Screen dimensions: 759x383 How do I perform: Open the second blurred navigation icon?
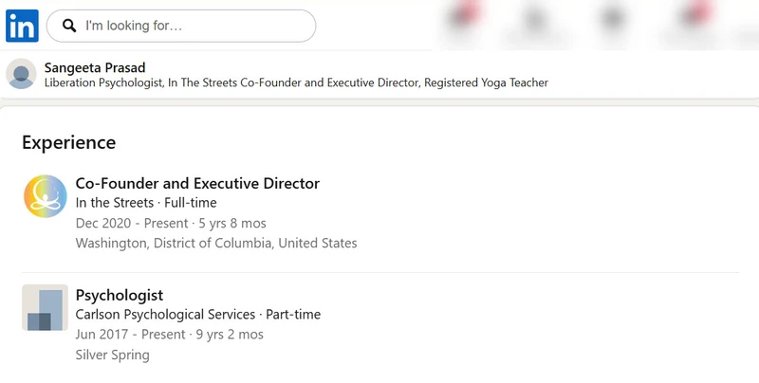click(x=535, y=19)
